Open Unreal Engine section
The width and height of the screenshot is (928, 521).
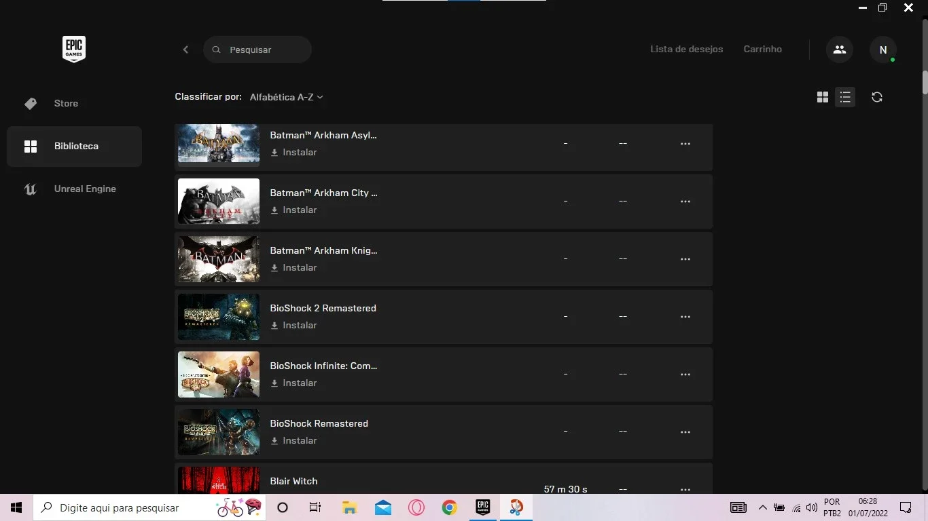pyautogui.click(x=75, y=189)
